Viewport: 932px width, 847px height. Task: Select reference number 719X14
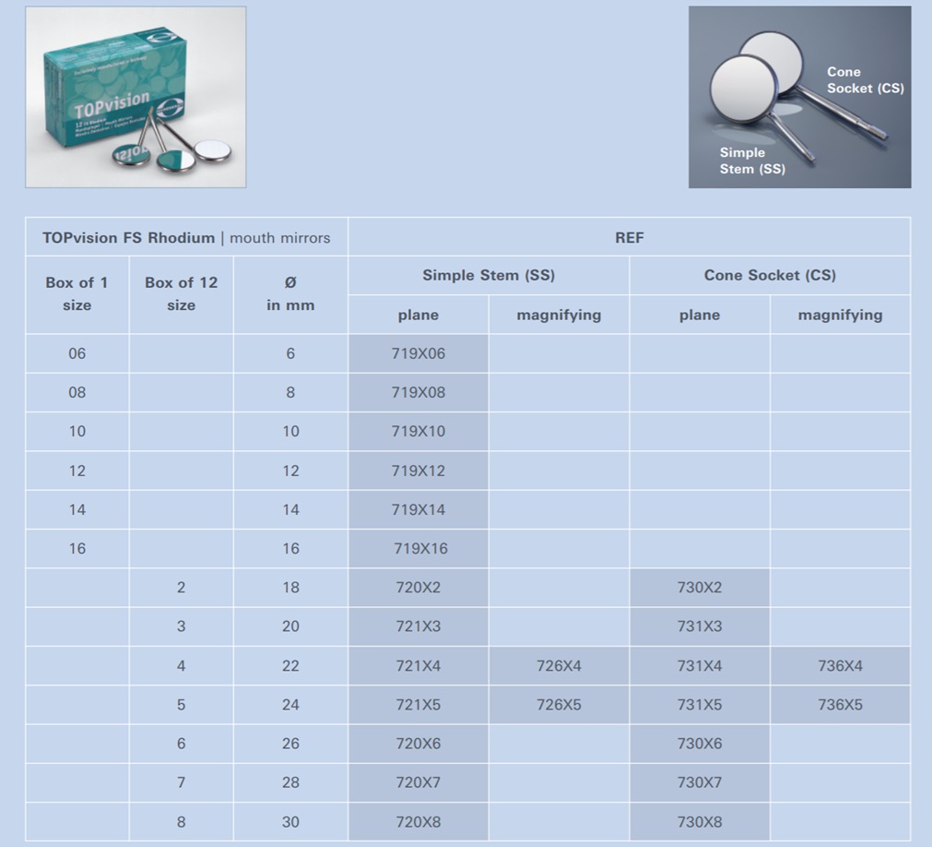point(419,509)
